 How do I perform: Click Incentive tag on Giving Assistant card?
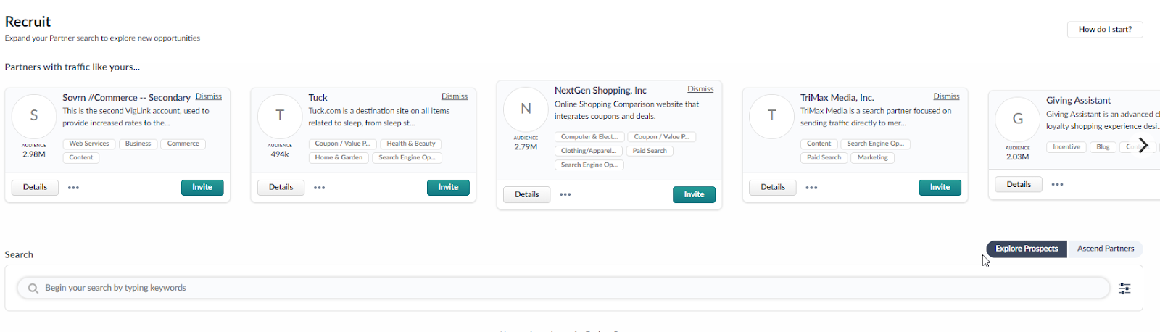pyautogui.click(x=1066, y=147)
